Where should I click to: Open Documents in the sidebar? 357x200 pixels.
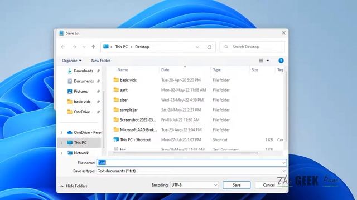tap(84, 81)
